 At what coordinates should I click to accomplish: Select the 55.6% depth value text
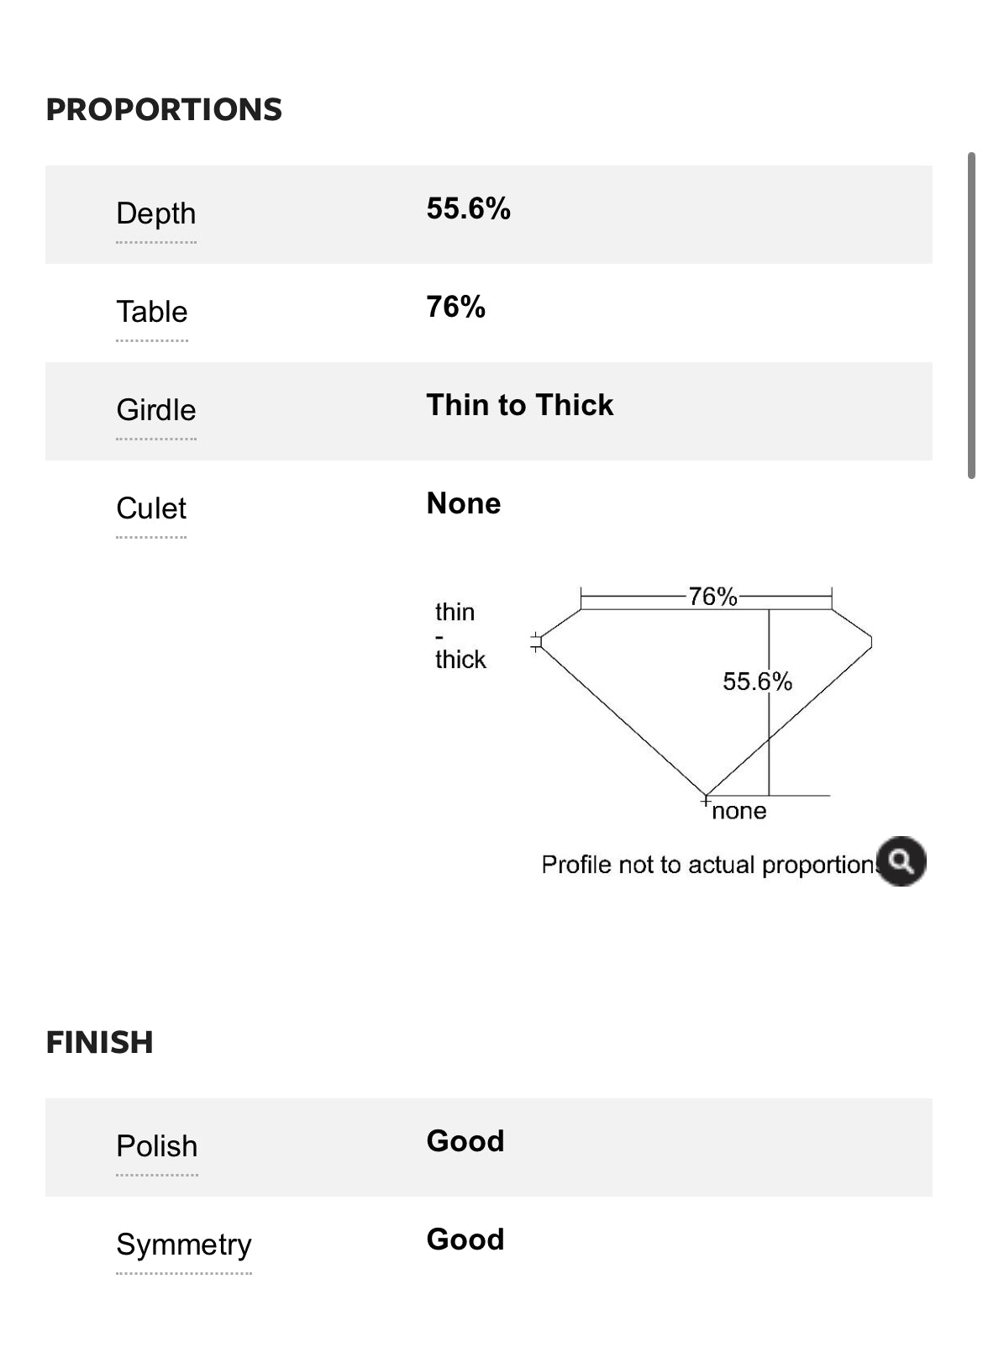coord(469,208)
